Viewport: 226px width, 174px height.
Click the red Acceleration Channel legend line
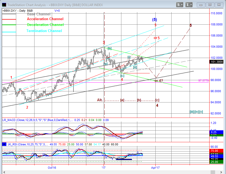point(9,19)
